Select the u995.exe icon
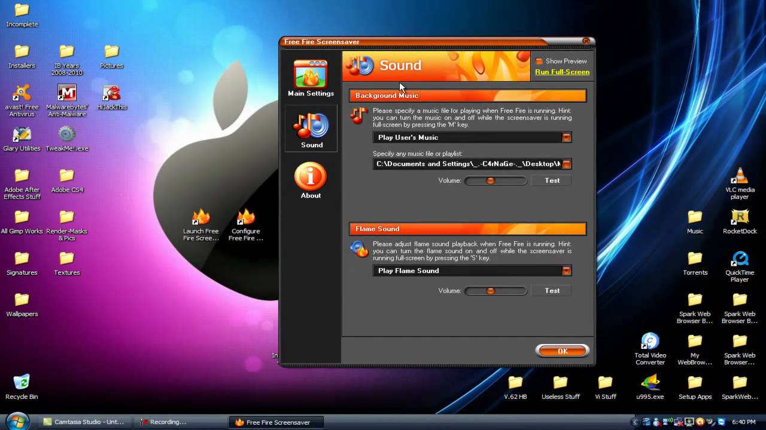Image resolution: width=766 pixels, height=430 pixels. coord(650,386)
